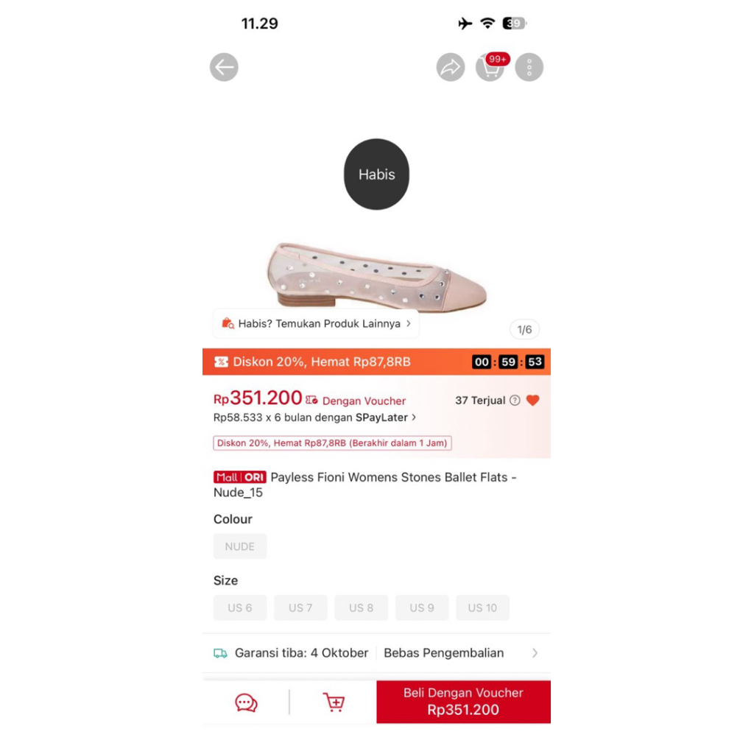Tap the ballet flat product image

pyautogui.click(x=376, y=277)
